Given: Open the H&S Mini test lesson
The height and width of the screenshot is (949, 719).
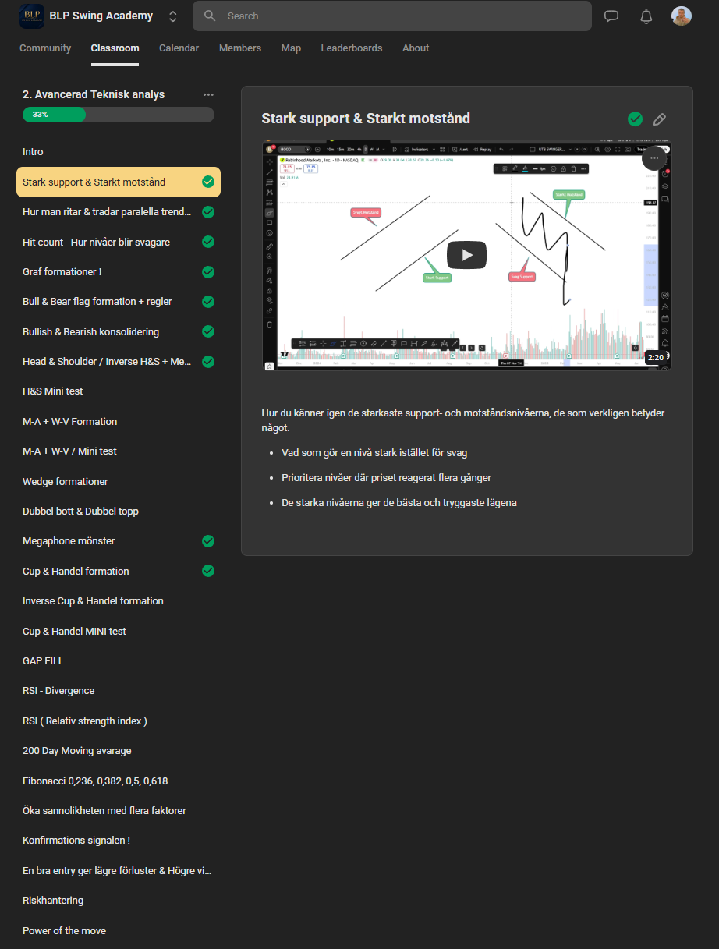Looking at the screenshot, I should click(x=119, y=391).
